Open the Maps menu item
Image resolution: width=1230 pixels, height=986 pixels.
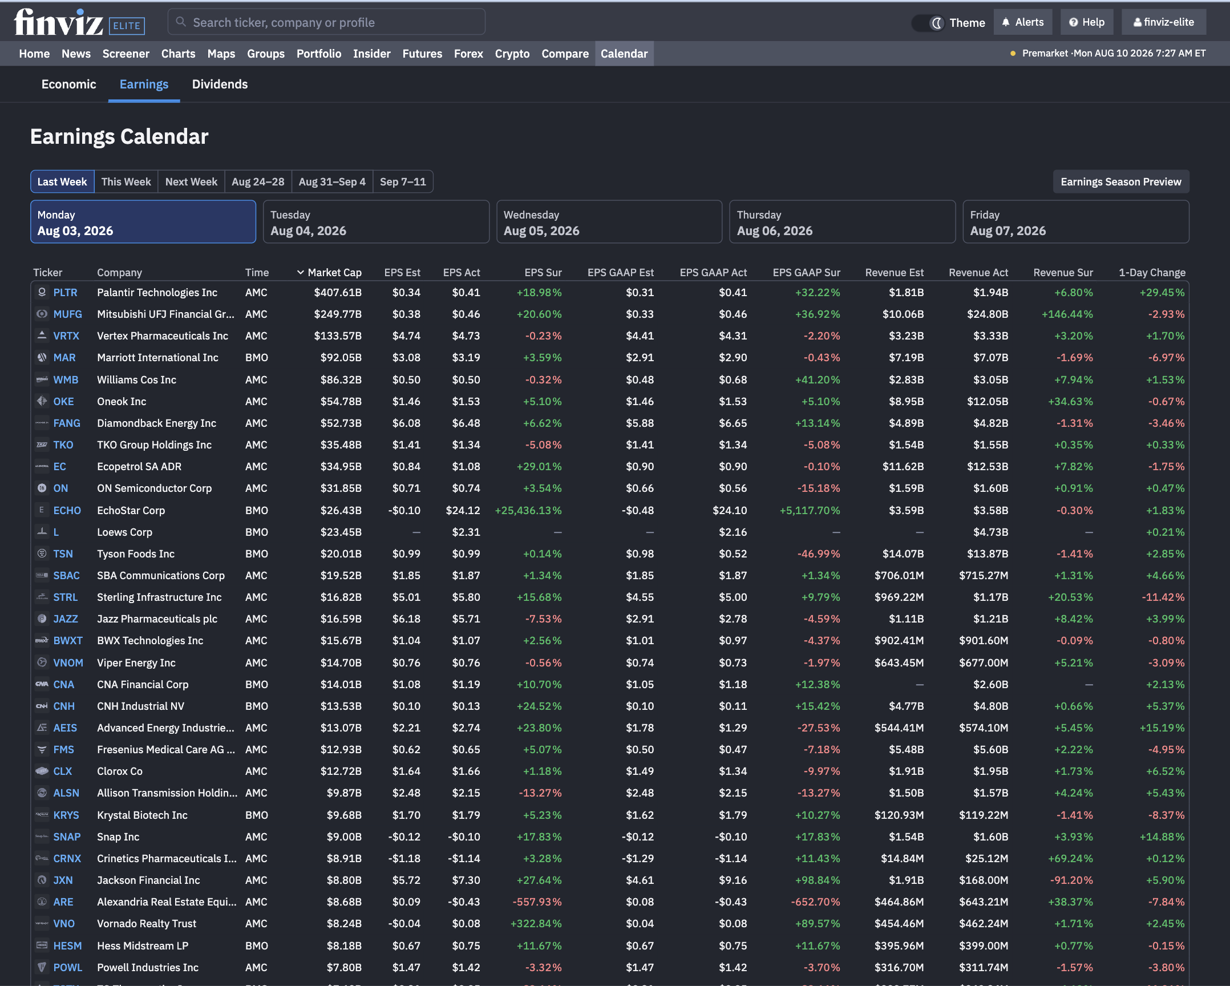point(221,54)
